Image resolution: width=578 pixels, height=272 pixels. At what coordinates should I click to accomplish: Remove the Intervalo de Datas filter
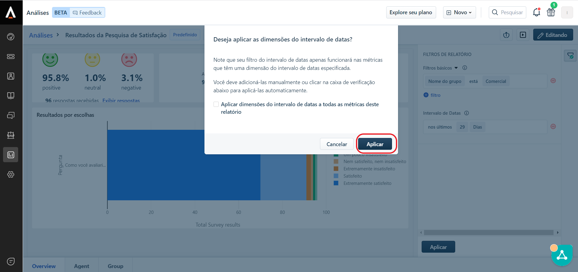553,126
